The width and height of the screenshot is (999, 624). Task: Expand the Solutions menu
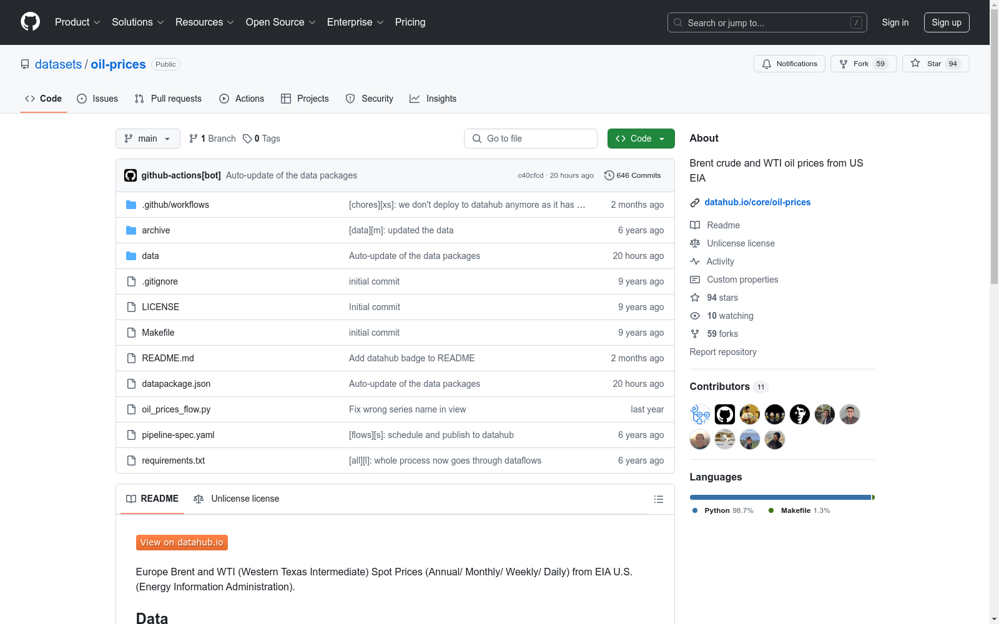tap(138, 22)
